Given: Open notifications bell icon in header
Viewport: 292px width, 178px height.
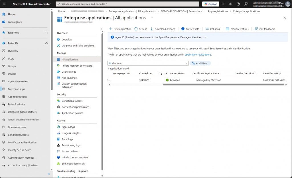Looking at the screenshot, I should point(223,4).
